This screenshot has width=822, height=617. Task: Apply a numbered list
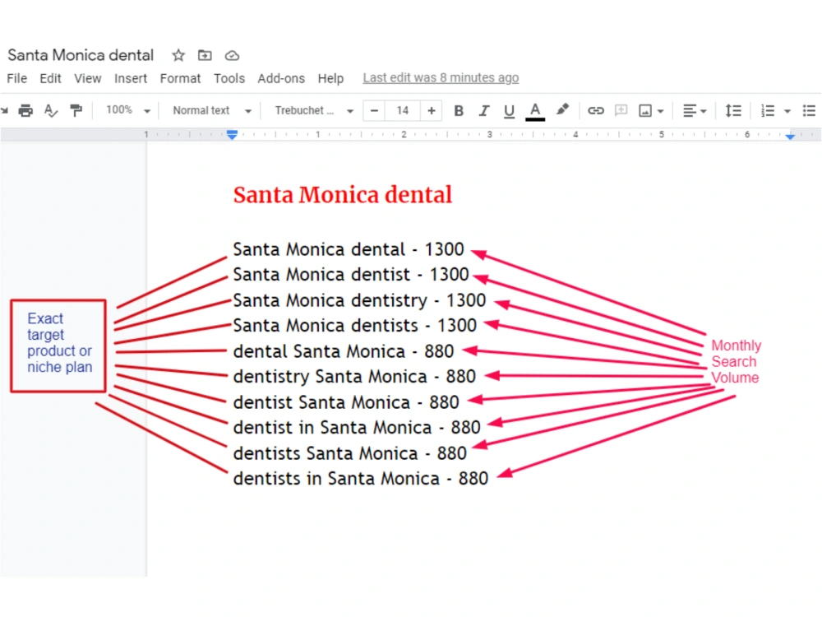[768, 111]
